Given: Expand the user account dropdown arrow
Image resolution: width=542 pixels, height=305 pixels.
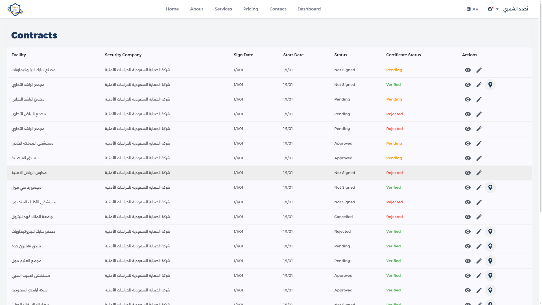Looking at the screenshot, I should tap(497, 9).
